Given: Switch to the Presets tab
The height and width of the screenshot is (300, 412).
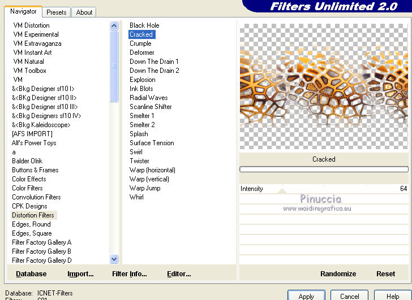Looking at the screenshot, I should 56,12.
